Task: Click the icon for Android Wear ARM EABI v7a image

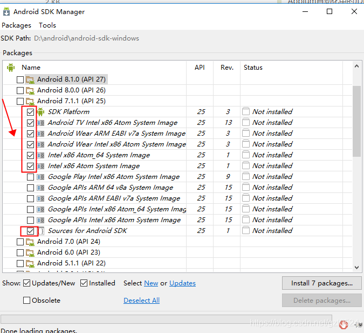Action: tap(40, 134)
